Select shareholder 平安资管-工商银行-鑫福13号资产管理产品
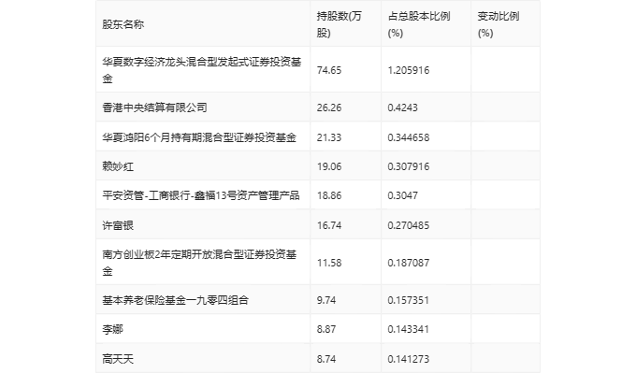 pyautogui.click(x=201, y=195)
